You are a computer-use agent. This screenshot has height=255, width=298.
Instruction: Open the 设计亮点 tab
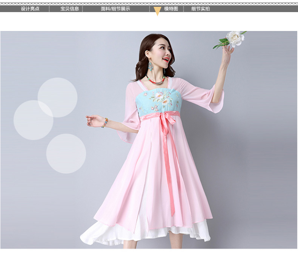coord(30,9)
